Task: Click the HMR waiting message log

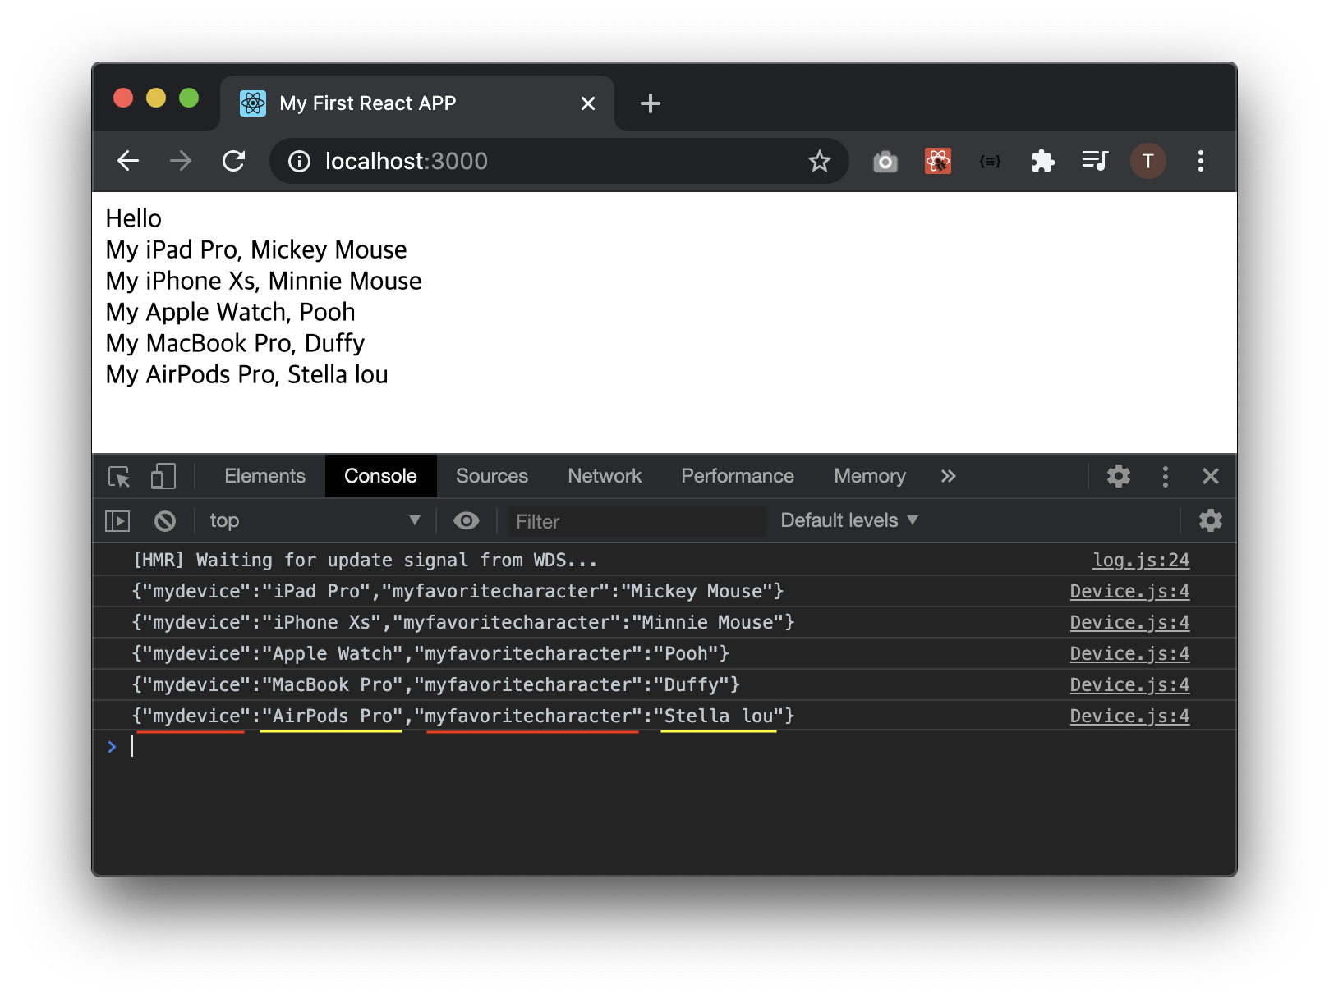Action: pos(365,561)
